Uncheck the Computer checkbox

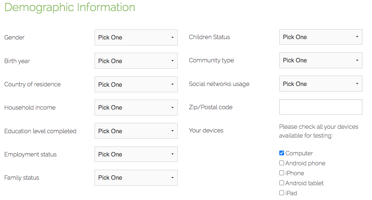[282, 153]
